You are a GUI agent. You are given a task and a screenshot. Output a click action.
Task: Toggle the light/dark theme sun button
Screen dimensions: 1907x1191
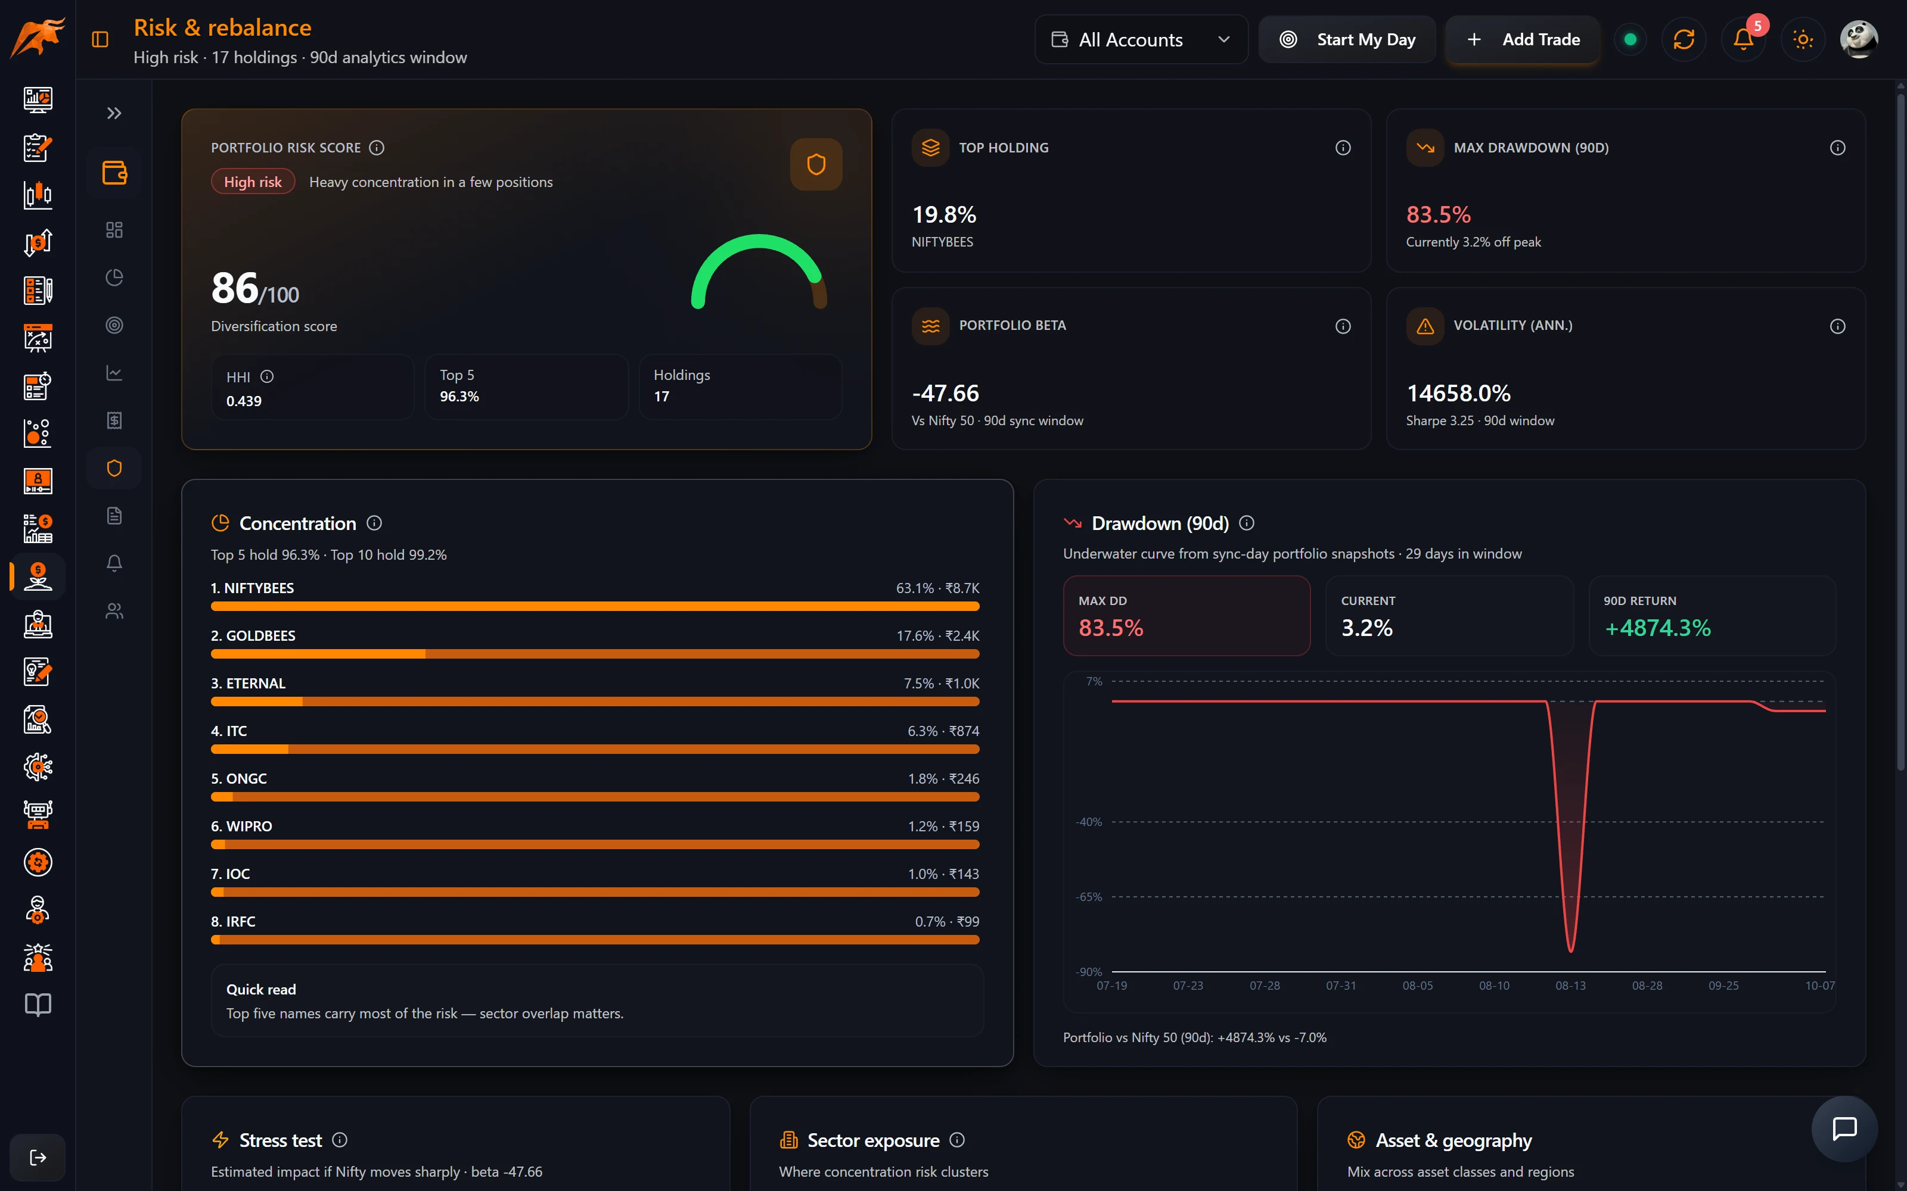pos(1802,39)
